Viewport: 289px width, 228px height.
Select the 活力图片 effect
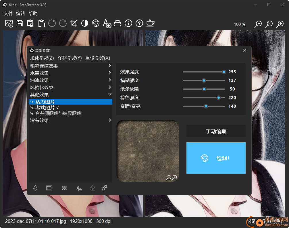[71, 102]
